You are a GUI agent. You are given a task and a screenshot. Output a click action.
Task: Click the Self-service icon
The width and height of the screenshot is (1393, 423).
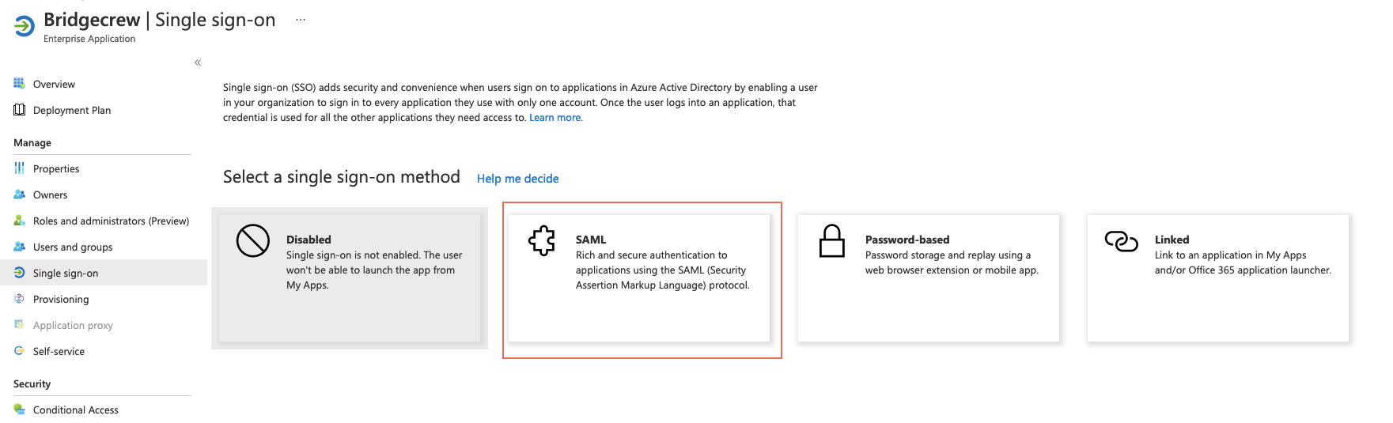pos(19,351)
